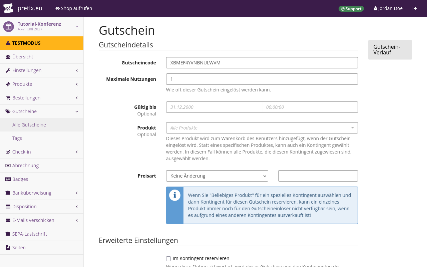Expand the Check-in submenu chevron

tap(77, 152)
